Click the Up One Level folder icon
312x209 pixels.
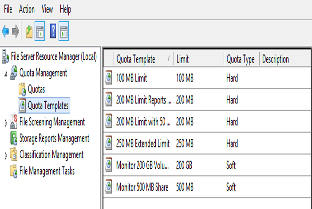pos(29,32)
